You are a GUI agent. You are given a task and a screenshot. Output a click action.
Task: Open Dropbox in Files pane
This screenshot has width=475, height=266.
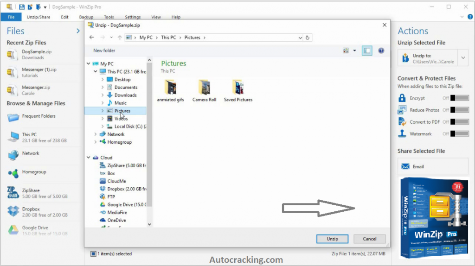click(x=37, y=212)
